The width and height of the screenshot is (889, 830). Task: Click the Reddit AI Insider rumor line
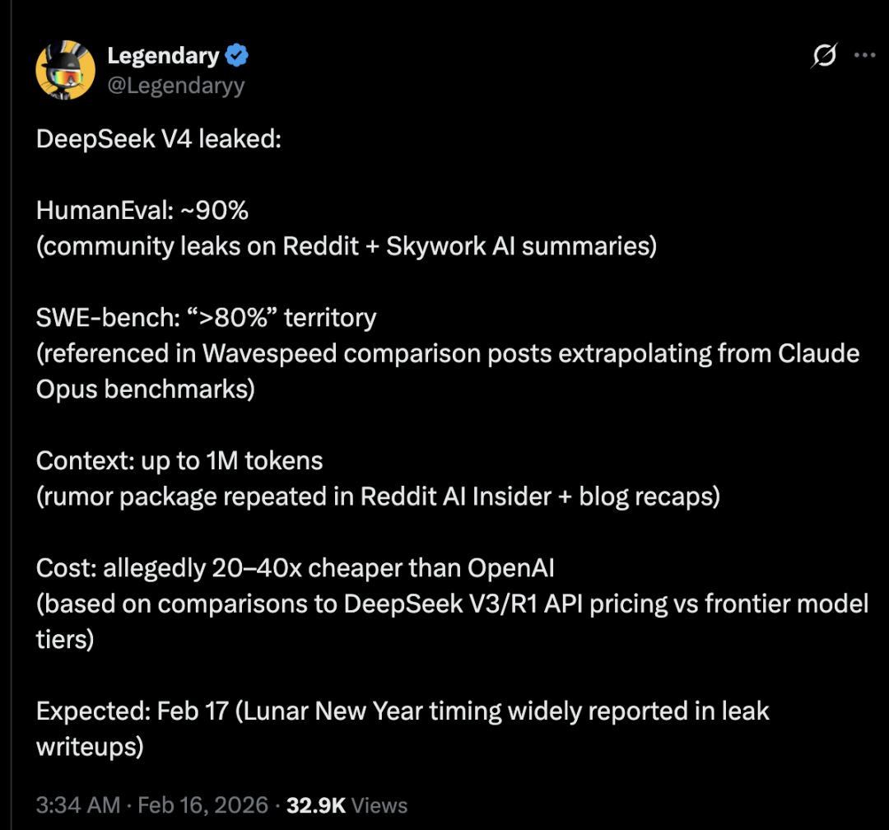378,497
